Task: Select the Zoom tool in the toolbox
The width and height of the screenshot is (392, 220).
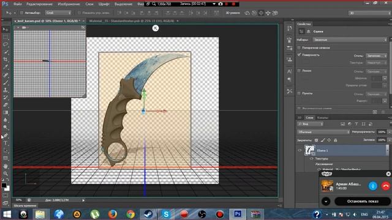Action: point(6,174)
